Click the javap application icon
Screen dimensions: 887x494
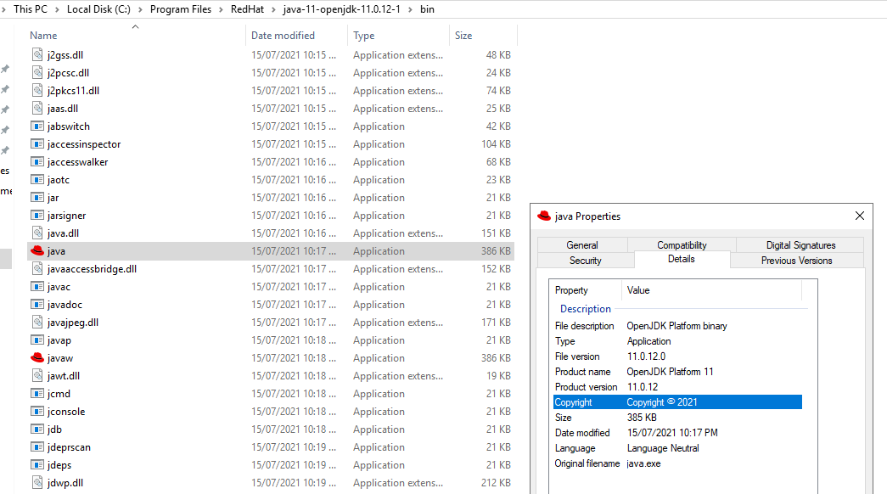pyautogui.click(x=37, y=340)
